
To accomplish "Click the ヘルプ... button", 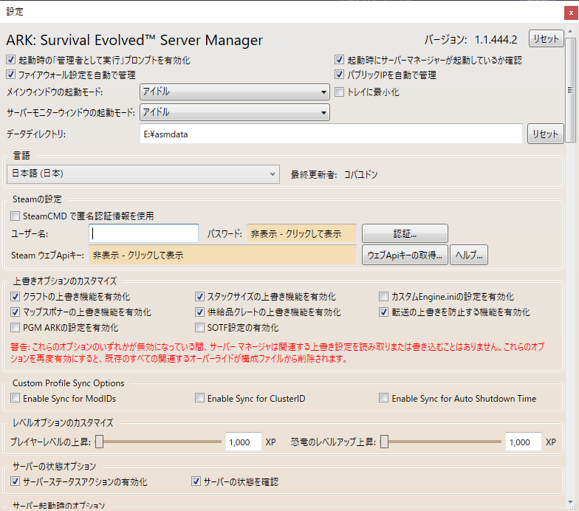I will point(469,255).
